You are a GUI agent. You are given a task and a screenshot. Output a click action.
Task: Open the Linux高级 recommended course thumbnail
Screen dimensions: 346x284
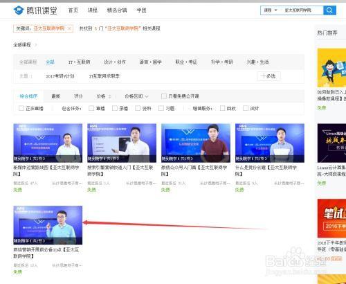pos(331,143)
